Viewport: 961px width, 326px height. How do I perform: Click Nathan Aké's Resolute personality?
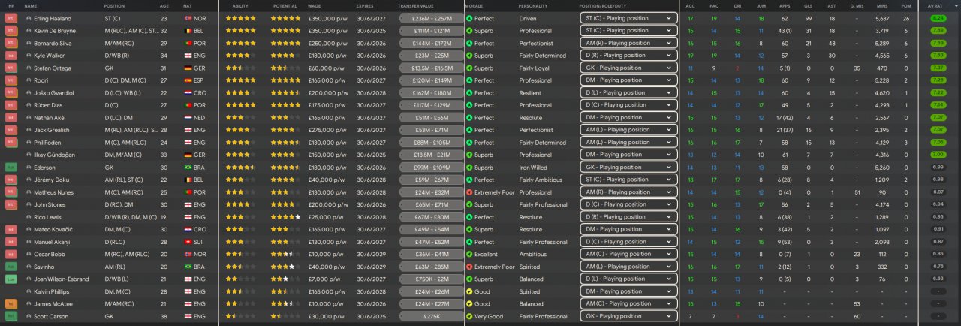click(530, 118)
